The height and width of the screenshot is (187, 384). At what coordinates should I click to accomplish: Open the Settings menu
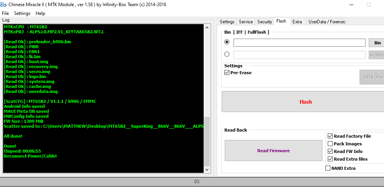(x=22, y=13)
